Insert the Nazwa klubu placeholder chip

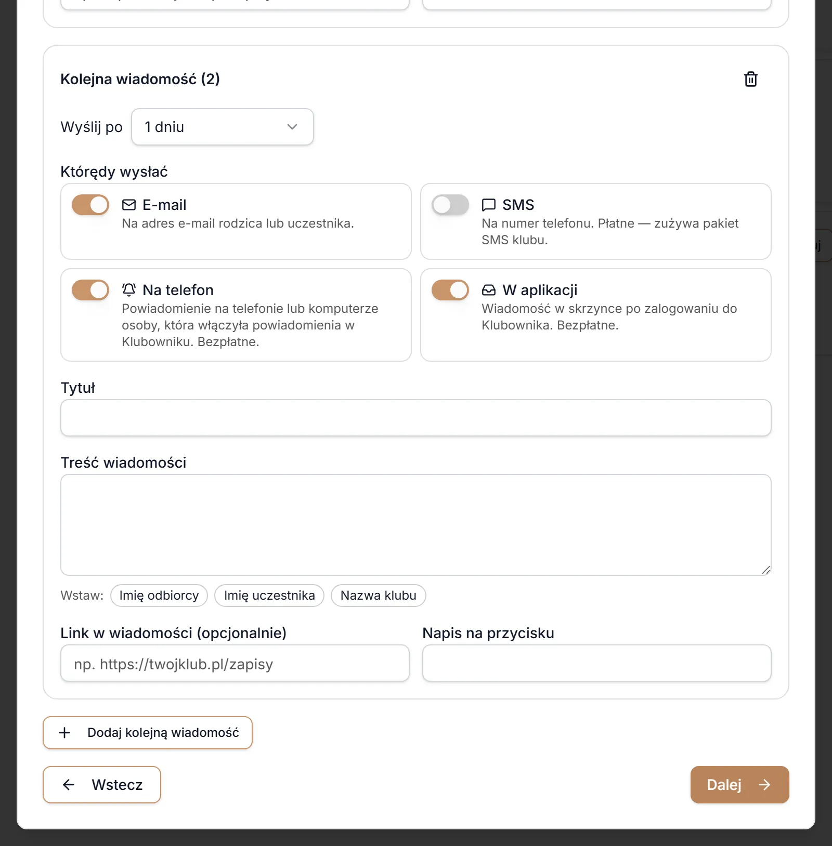[379, 596]
